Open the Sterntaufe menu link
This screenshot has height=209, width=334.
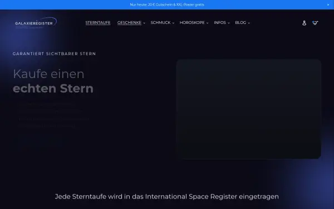98,23
